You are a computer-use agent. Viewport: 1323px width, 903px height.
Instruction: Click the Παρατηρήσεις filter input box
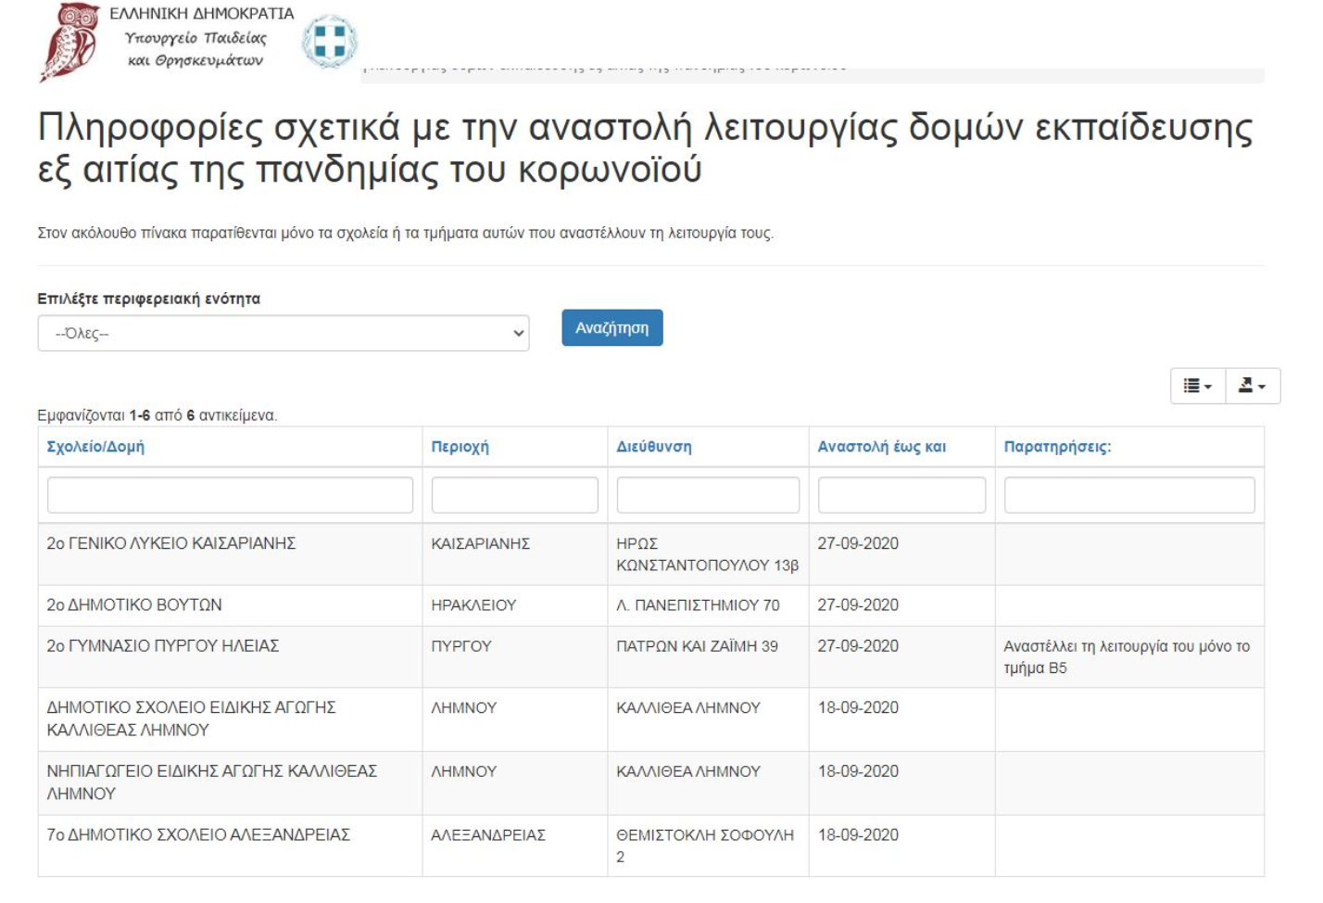(1128, 495)
